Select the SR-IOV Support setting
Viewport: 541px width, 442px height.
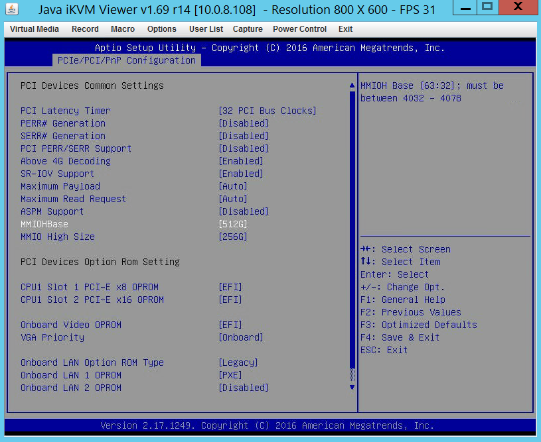(57, 174)
